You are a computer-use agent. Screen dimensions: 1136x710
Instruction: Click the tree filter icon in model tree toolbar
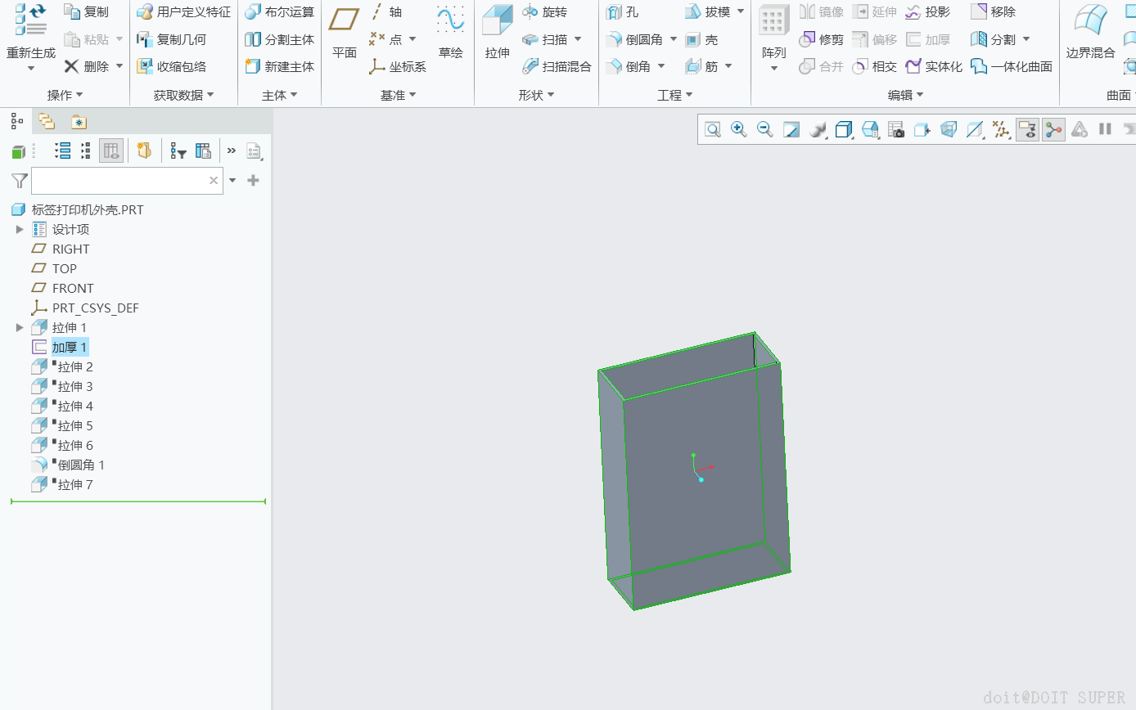click(x=178, y=151)
